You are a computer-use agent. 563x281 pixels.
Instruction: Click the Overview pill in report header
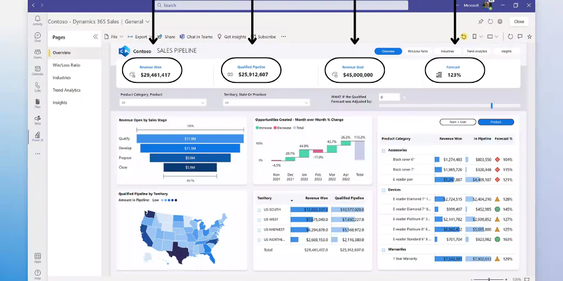[388, 51]
